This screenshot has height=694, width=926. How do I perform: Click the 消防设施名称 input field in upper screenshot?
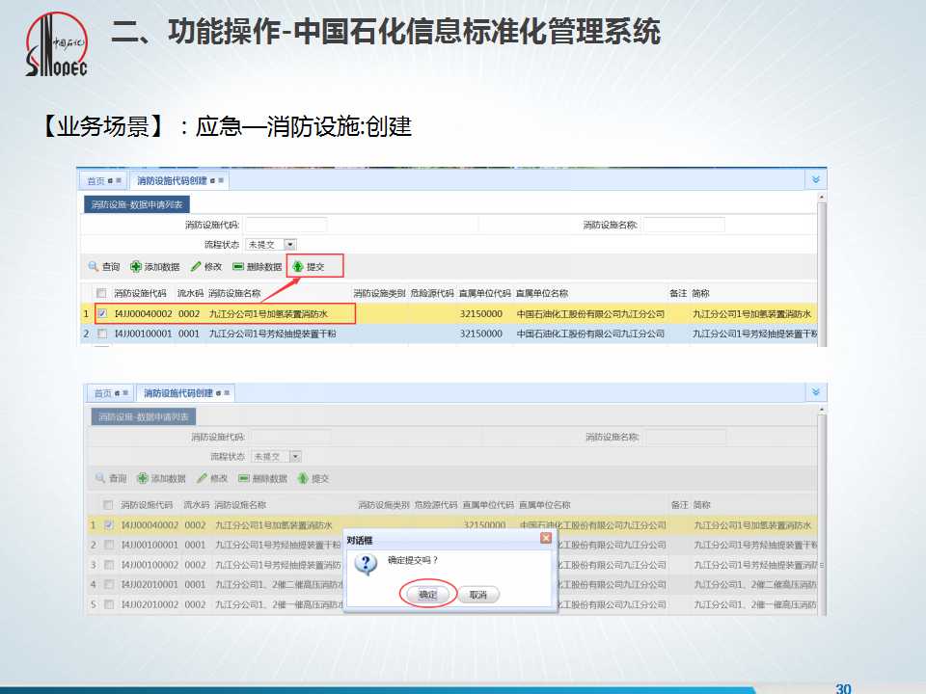pos(684,225)
